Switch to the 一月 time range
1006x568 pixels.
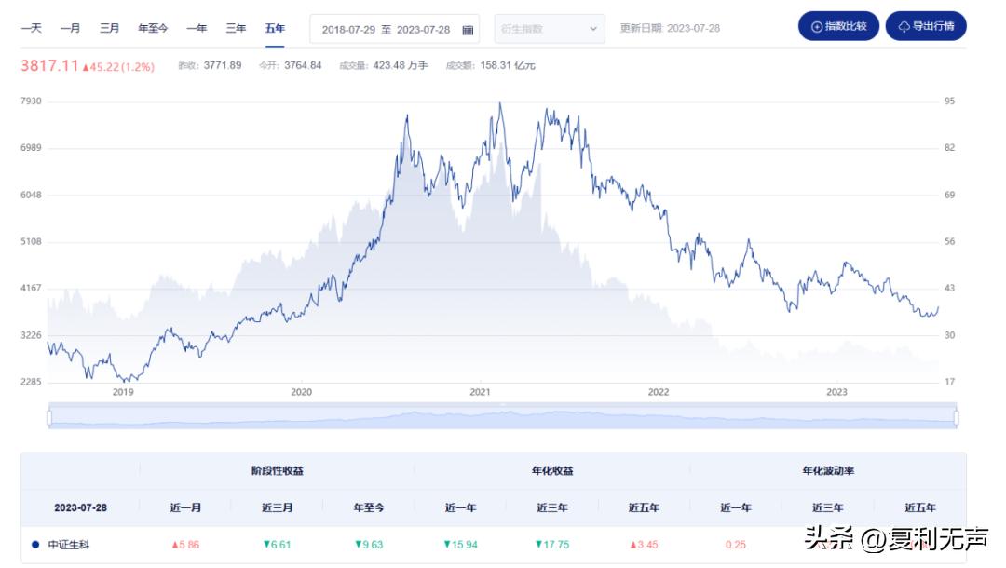pyautogui.click(x=70, y=29)
